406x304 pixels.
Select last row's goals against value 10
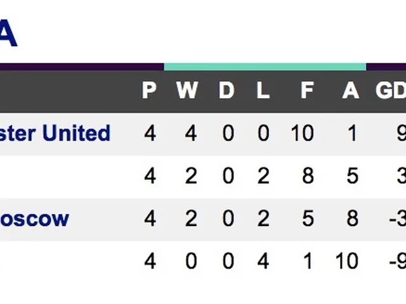[x=347, y=261]
